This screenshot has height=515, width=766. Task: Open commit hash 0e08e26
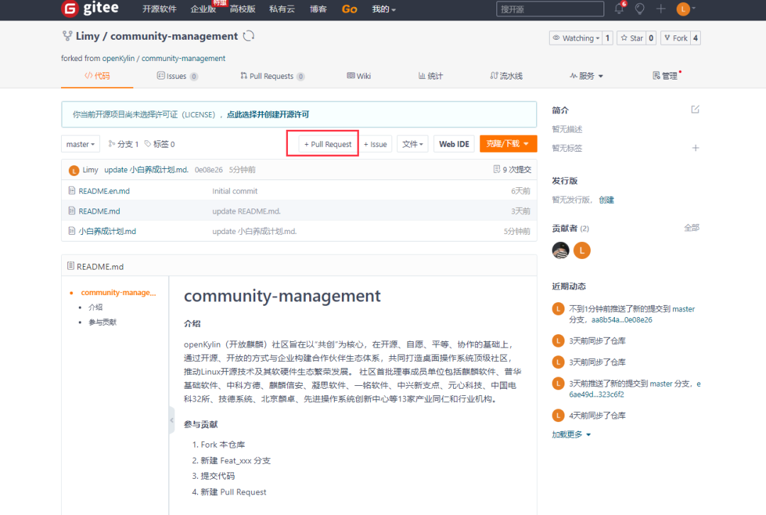coord(209,170)
